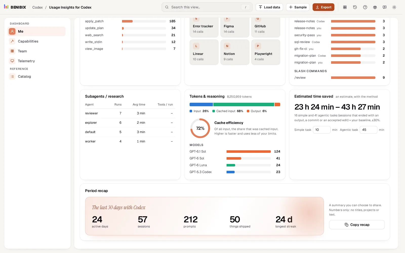Viewport: 405px width, 253px height.
Task: Open Capabilities in the sidebar
Action: (x=37, y=41)
